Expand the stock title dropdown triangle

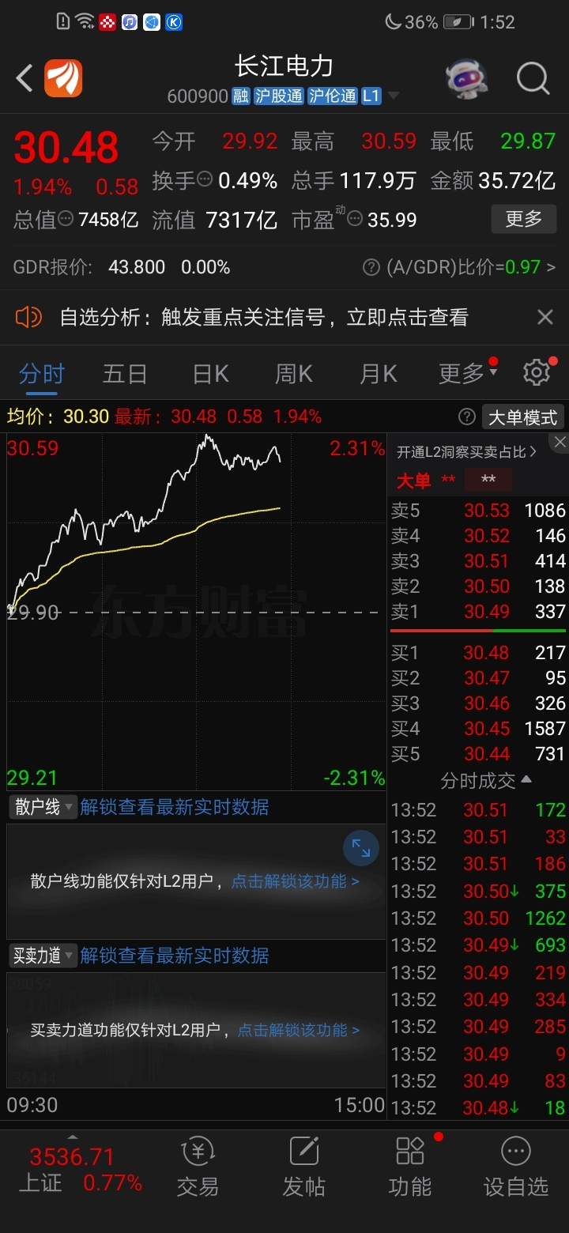point(393,96)
